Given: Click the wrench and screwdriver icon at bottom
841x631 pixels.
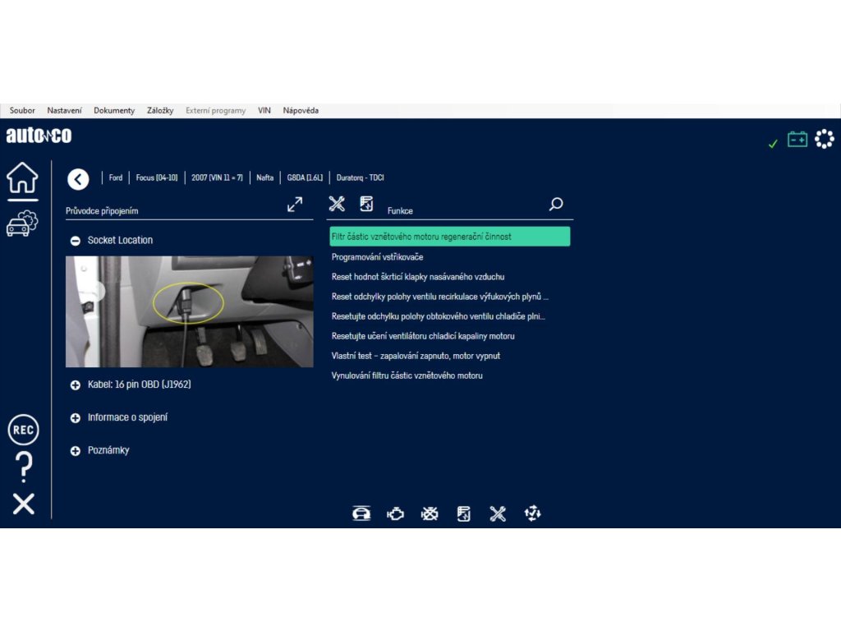Looking at the screenshot, I should tap(498, 514).
